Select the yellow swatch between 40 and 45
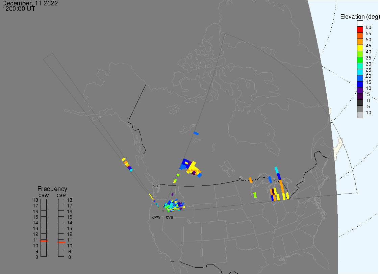The height and width of the screenshot is (274, 380). (x=360, y=48)
